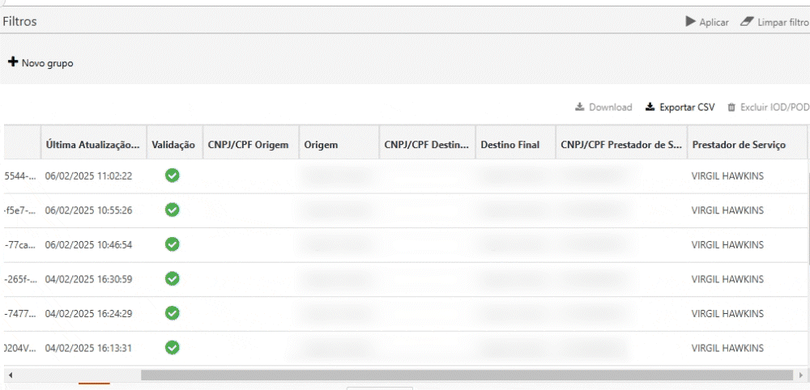Select VIRGIL HAWKINS cell in 10:46:54 row
This screenshot has width=810, height=390.
point(727,244)
